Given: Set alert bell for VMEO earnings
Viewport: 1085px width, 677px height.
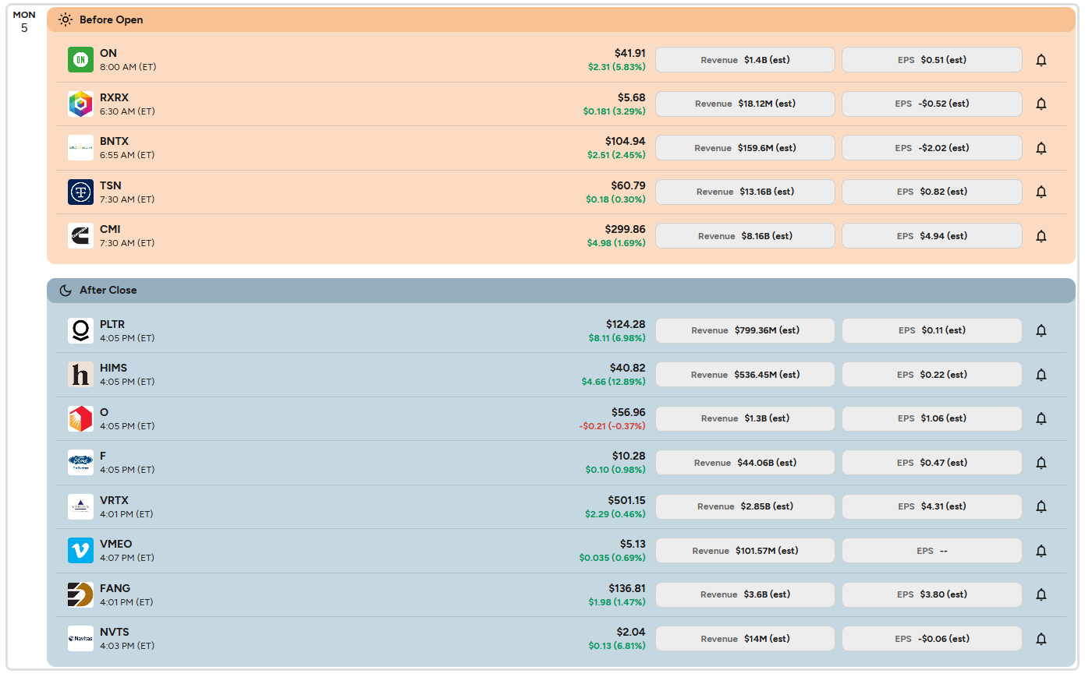Looking at the screenshot, I should click(1041, 551).
